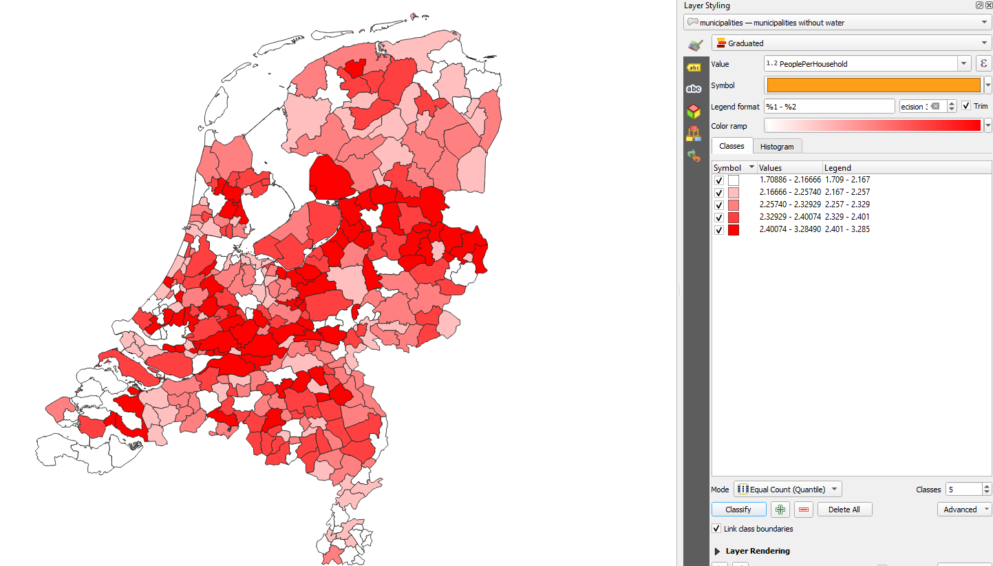Click the Classify button
This screenshot has width=993, height=566.
[738, 509]
